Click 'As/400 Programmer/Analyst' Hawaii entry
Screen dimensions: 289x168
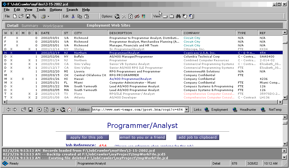click(130, 79)
